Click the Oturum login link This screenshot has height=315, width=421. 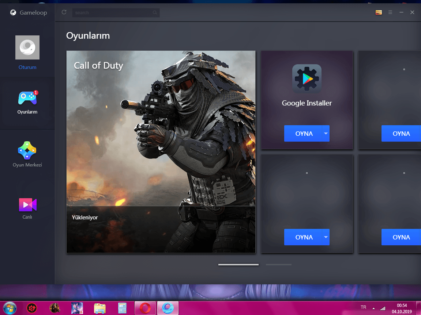click(27, 67)
